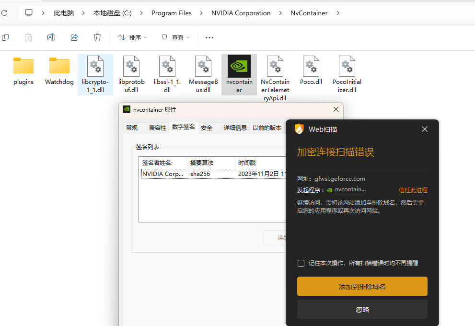Select Poco.dll file
The image size is (475, 326).
point(311,71)
